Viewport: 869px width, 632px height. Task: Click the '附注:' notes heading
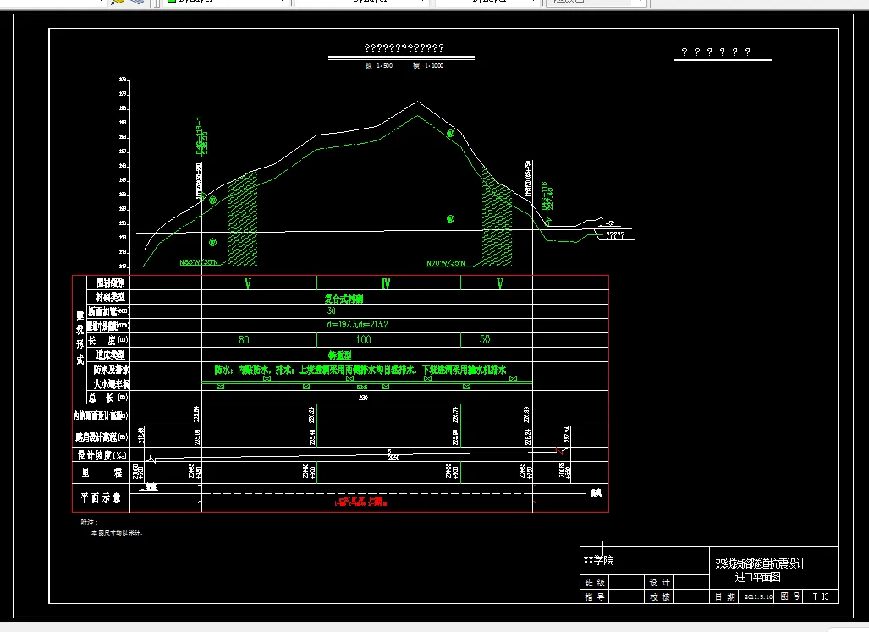89,522
